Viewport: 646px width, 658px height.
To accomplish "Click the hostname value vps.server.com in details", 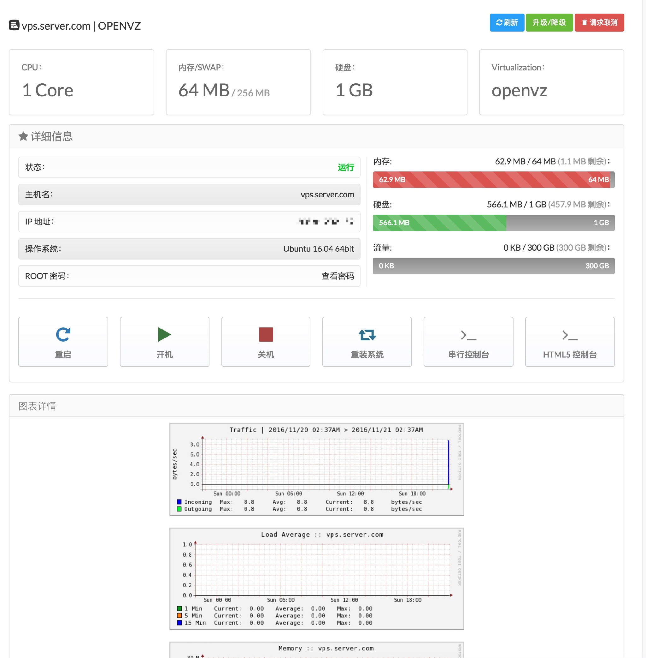I will tap(327, 194).
